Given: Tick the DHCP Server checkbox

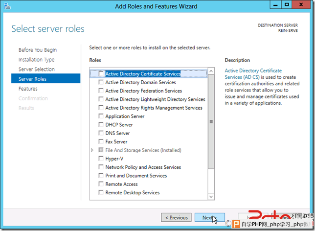Looking at the screenshot, I should 101,125.
